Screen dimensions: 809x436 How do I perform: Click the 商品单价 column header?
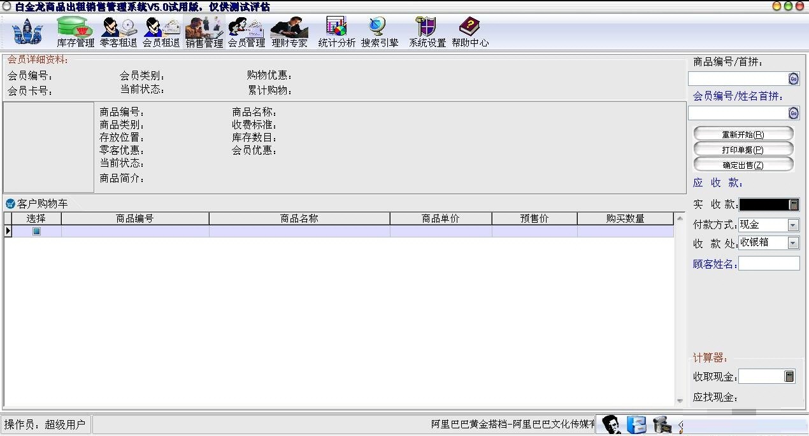441,218
